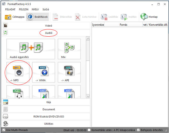This screenshot has height=133, width=169.
Task: Expand the Kép category
Action: (46, 102)
